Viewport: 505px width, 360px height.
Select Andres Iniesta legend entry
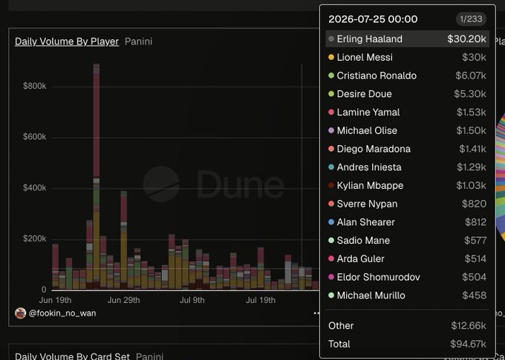(x=408, y=167)
